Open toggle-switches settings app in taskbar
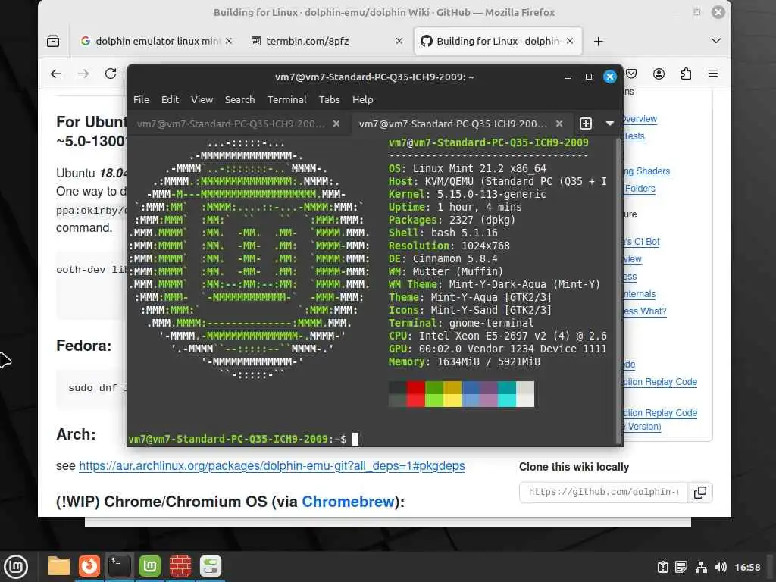 point(211,566)
